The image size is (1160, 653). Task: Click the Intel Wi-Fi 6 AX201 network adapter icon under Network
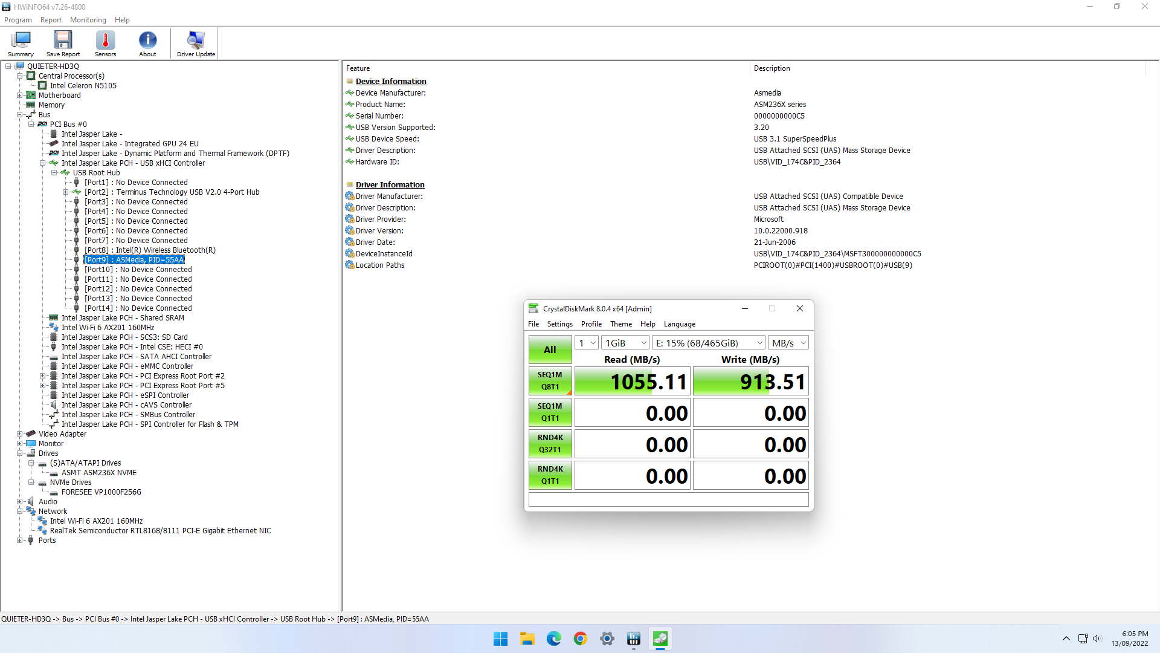point(42,521)
